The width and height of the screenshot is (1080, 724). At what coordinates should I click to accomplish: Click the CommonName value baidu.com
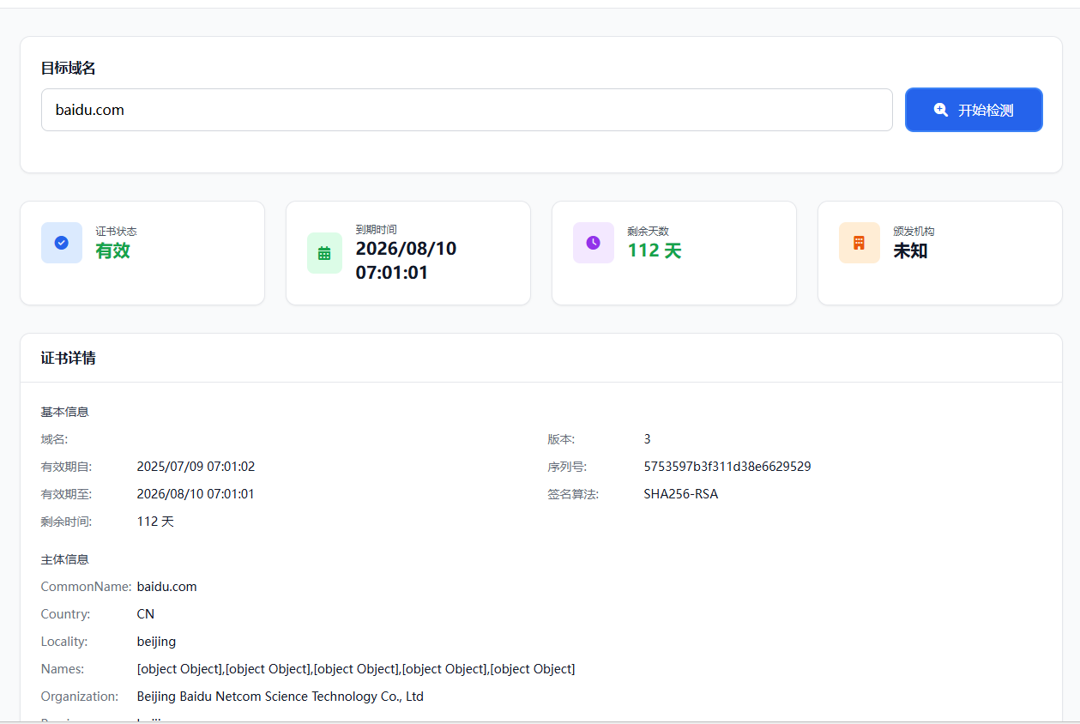point(166,587)
